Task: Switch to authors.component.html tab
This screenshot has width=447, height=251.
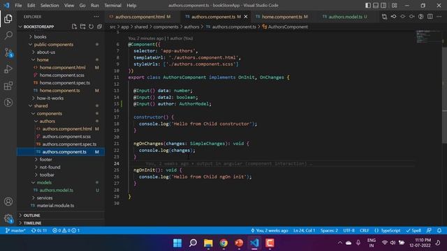Action: (x=140, y=17)
